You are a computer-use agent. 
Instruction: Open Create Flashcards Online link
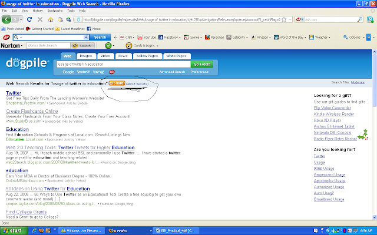click(x=32, y=111)
